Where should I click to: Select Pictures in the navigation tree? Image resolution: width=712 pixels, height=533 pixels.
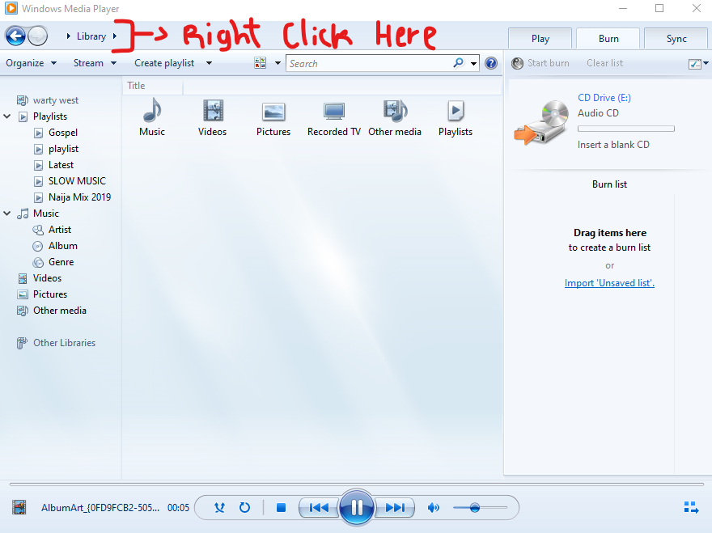tap(50, 294)
